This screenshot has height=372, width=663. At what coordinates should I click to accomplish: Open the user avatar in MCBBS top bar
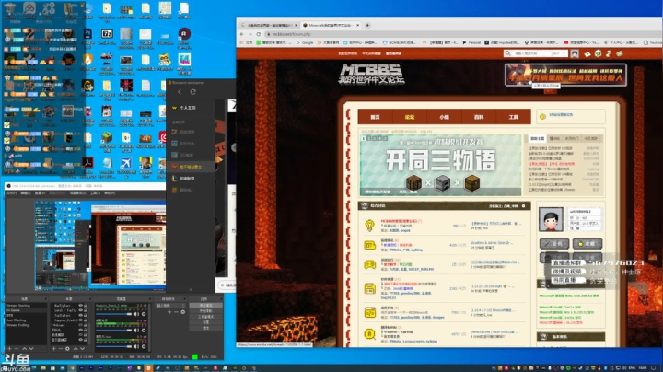click(x=575, y=53)
